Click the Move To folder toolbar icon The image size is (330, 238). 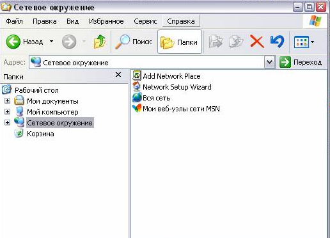[x=216, y=42]
